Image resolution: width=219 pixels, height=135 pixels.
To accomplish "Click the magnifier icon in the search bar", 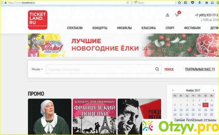I will click(x=157, y=69).
